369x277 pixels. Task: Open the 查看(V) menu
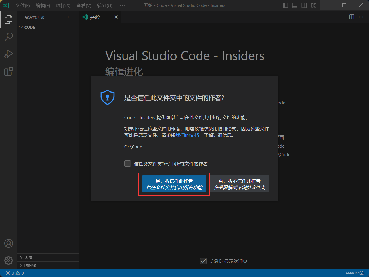click(84, 5)
